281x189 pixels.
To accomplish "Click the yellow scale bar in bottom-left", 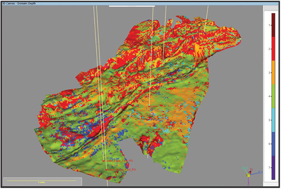I will (x=28, y=180).
